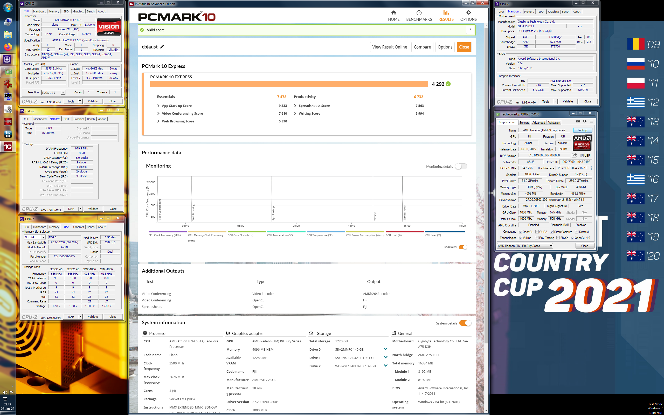
Task: Click the orange Close result button
Action: [x=464, y=47]
